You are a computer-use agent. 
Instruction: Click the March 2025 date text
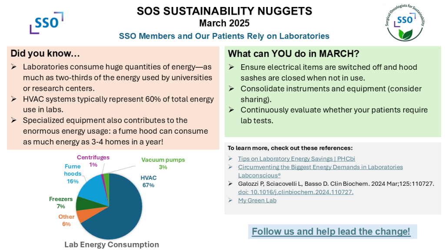click(224, 23)
